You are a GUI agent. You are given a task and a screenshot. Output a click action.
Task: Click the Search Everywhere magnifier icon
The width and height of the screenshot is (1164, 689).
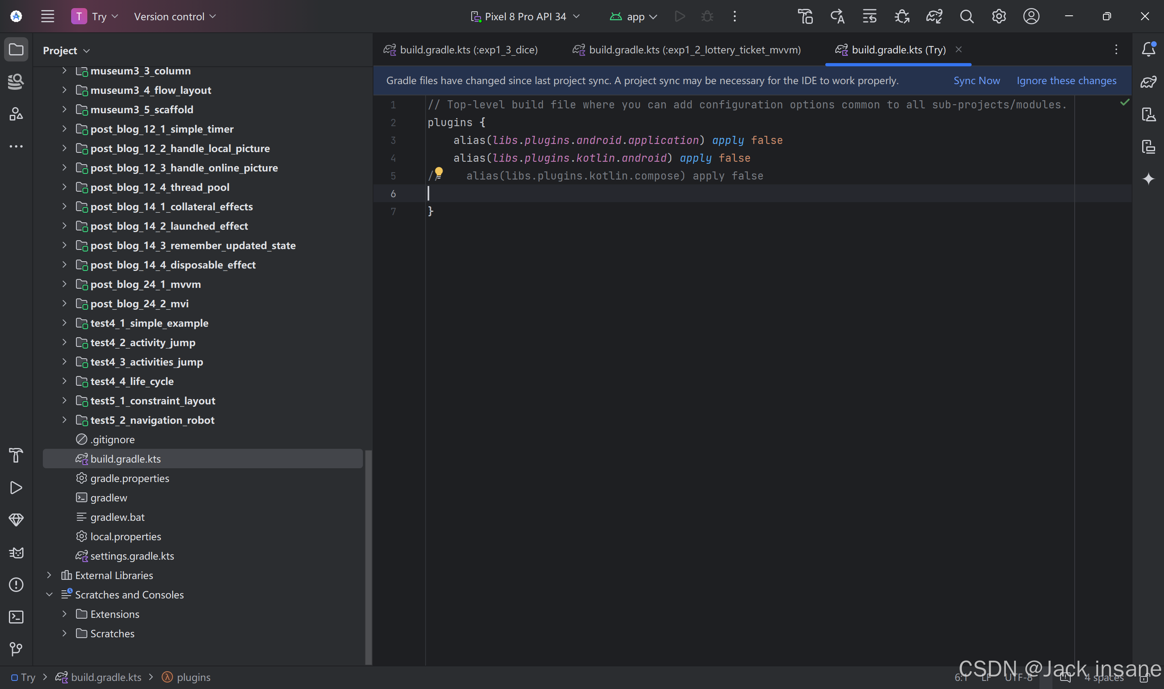[966, 17]
